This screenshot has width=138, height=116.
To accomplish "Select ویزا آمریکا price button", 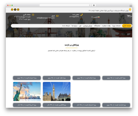I will (x=27, y=105).
